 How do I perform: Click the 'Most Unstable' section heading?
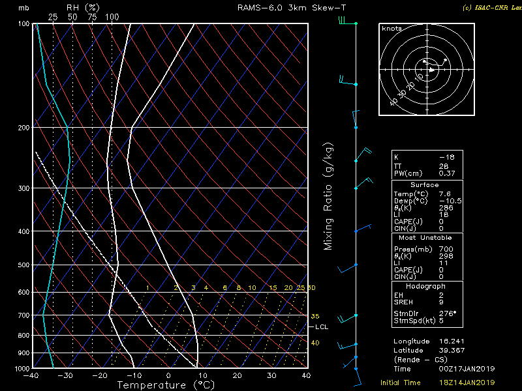tap(425, 238)
